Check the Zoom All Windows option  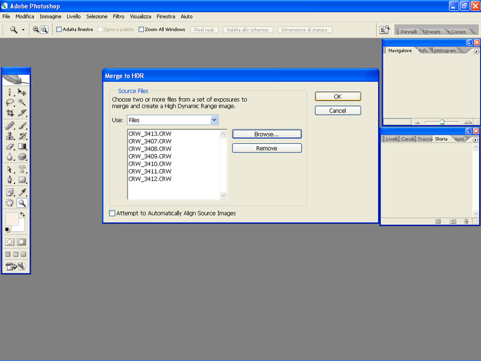pyautogui.click(x=141, y=29)
